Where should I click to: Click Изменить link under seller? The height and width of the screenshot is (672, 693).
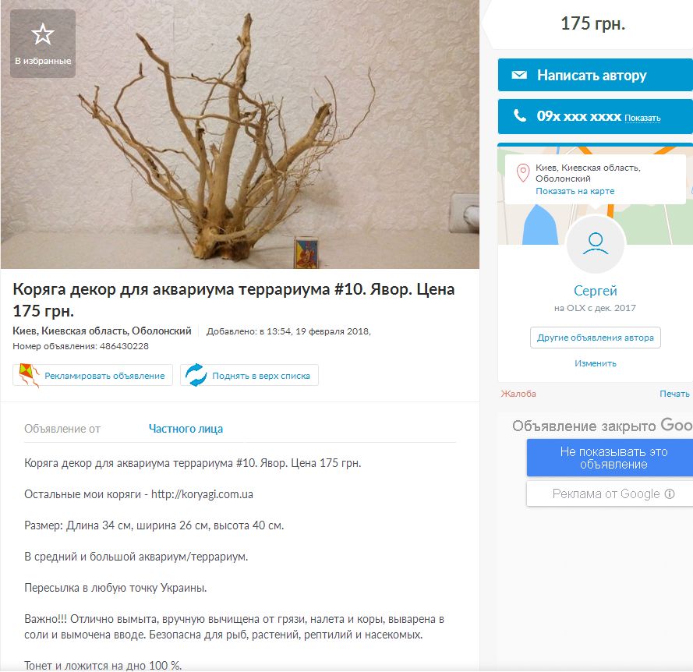click(596, 363)
